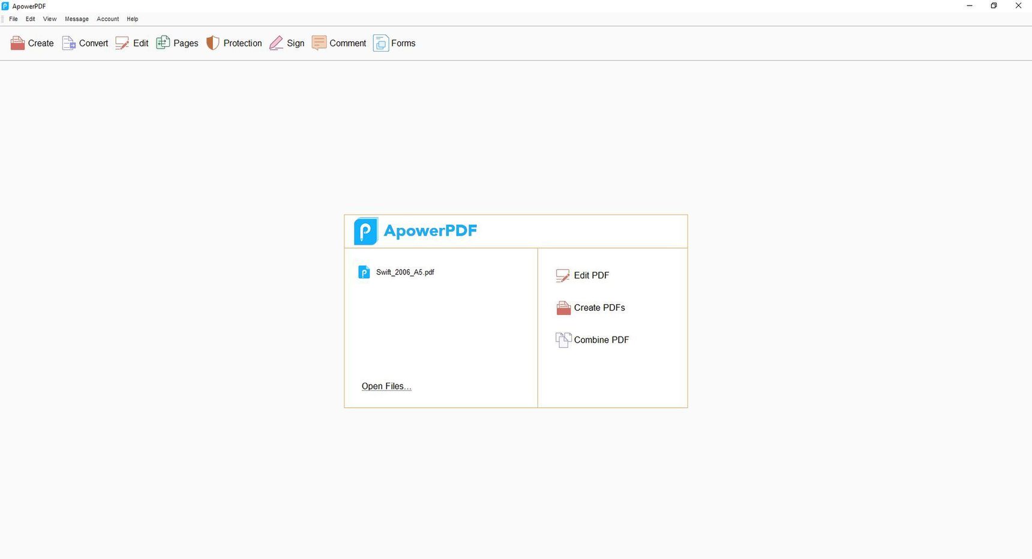Click the Protection toolbar label
The height and width of the screenshot is (559, 1032).
click(242, 43)
